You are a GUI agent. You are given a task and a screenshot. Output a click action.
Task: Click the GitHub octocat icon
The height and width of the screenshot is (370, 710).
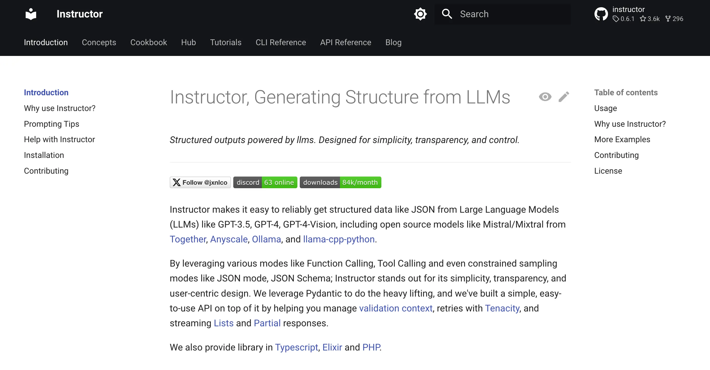point(601,14)
